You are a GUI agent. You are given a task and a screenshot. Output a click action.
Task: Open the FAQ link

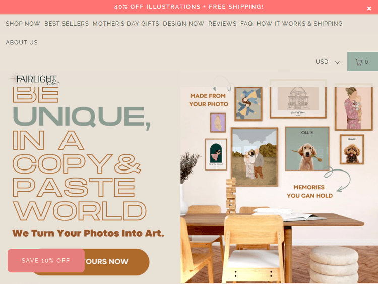(x=246, y=24)
